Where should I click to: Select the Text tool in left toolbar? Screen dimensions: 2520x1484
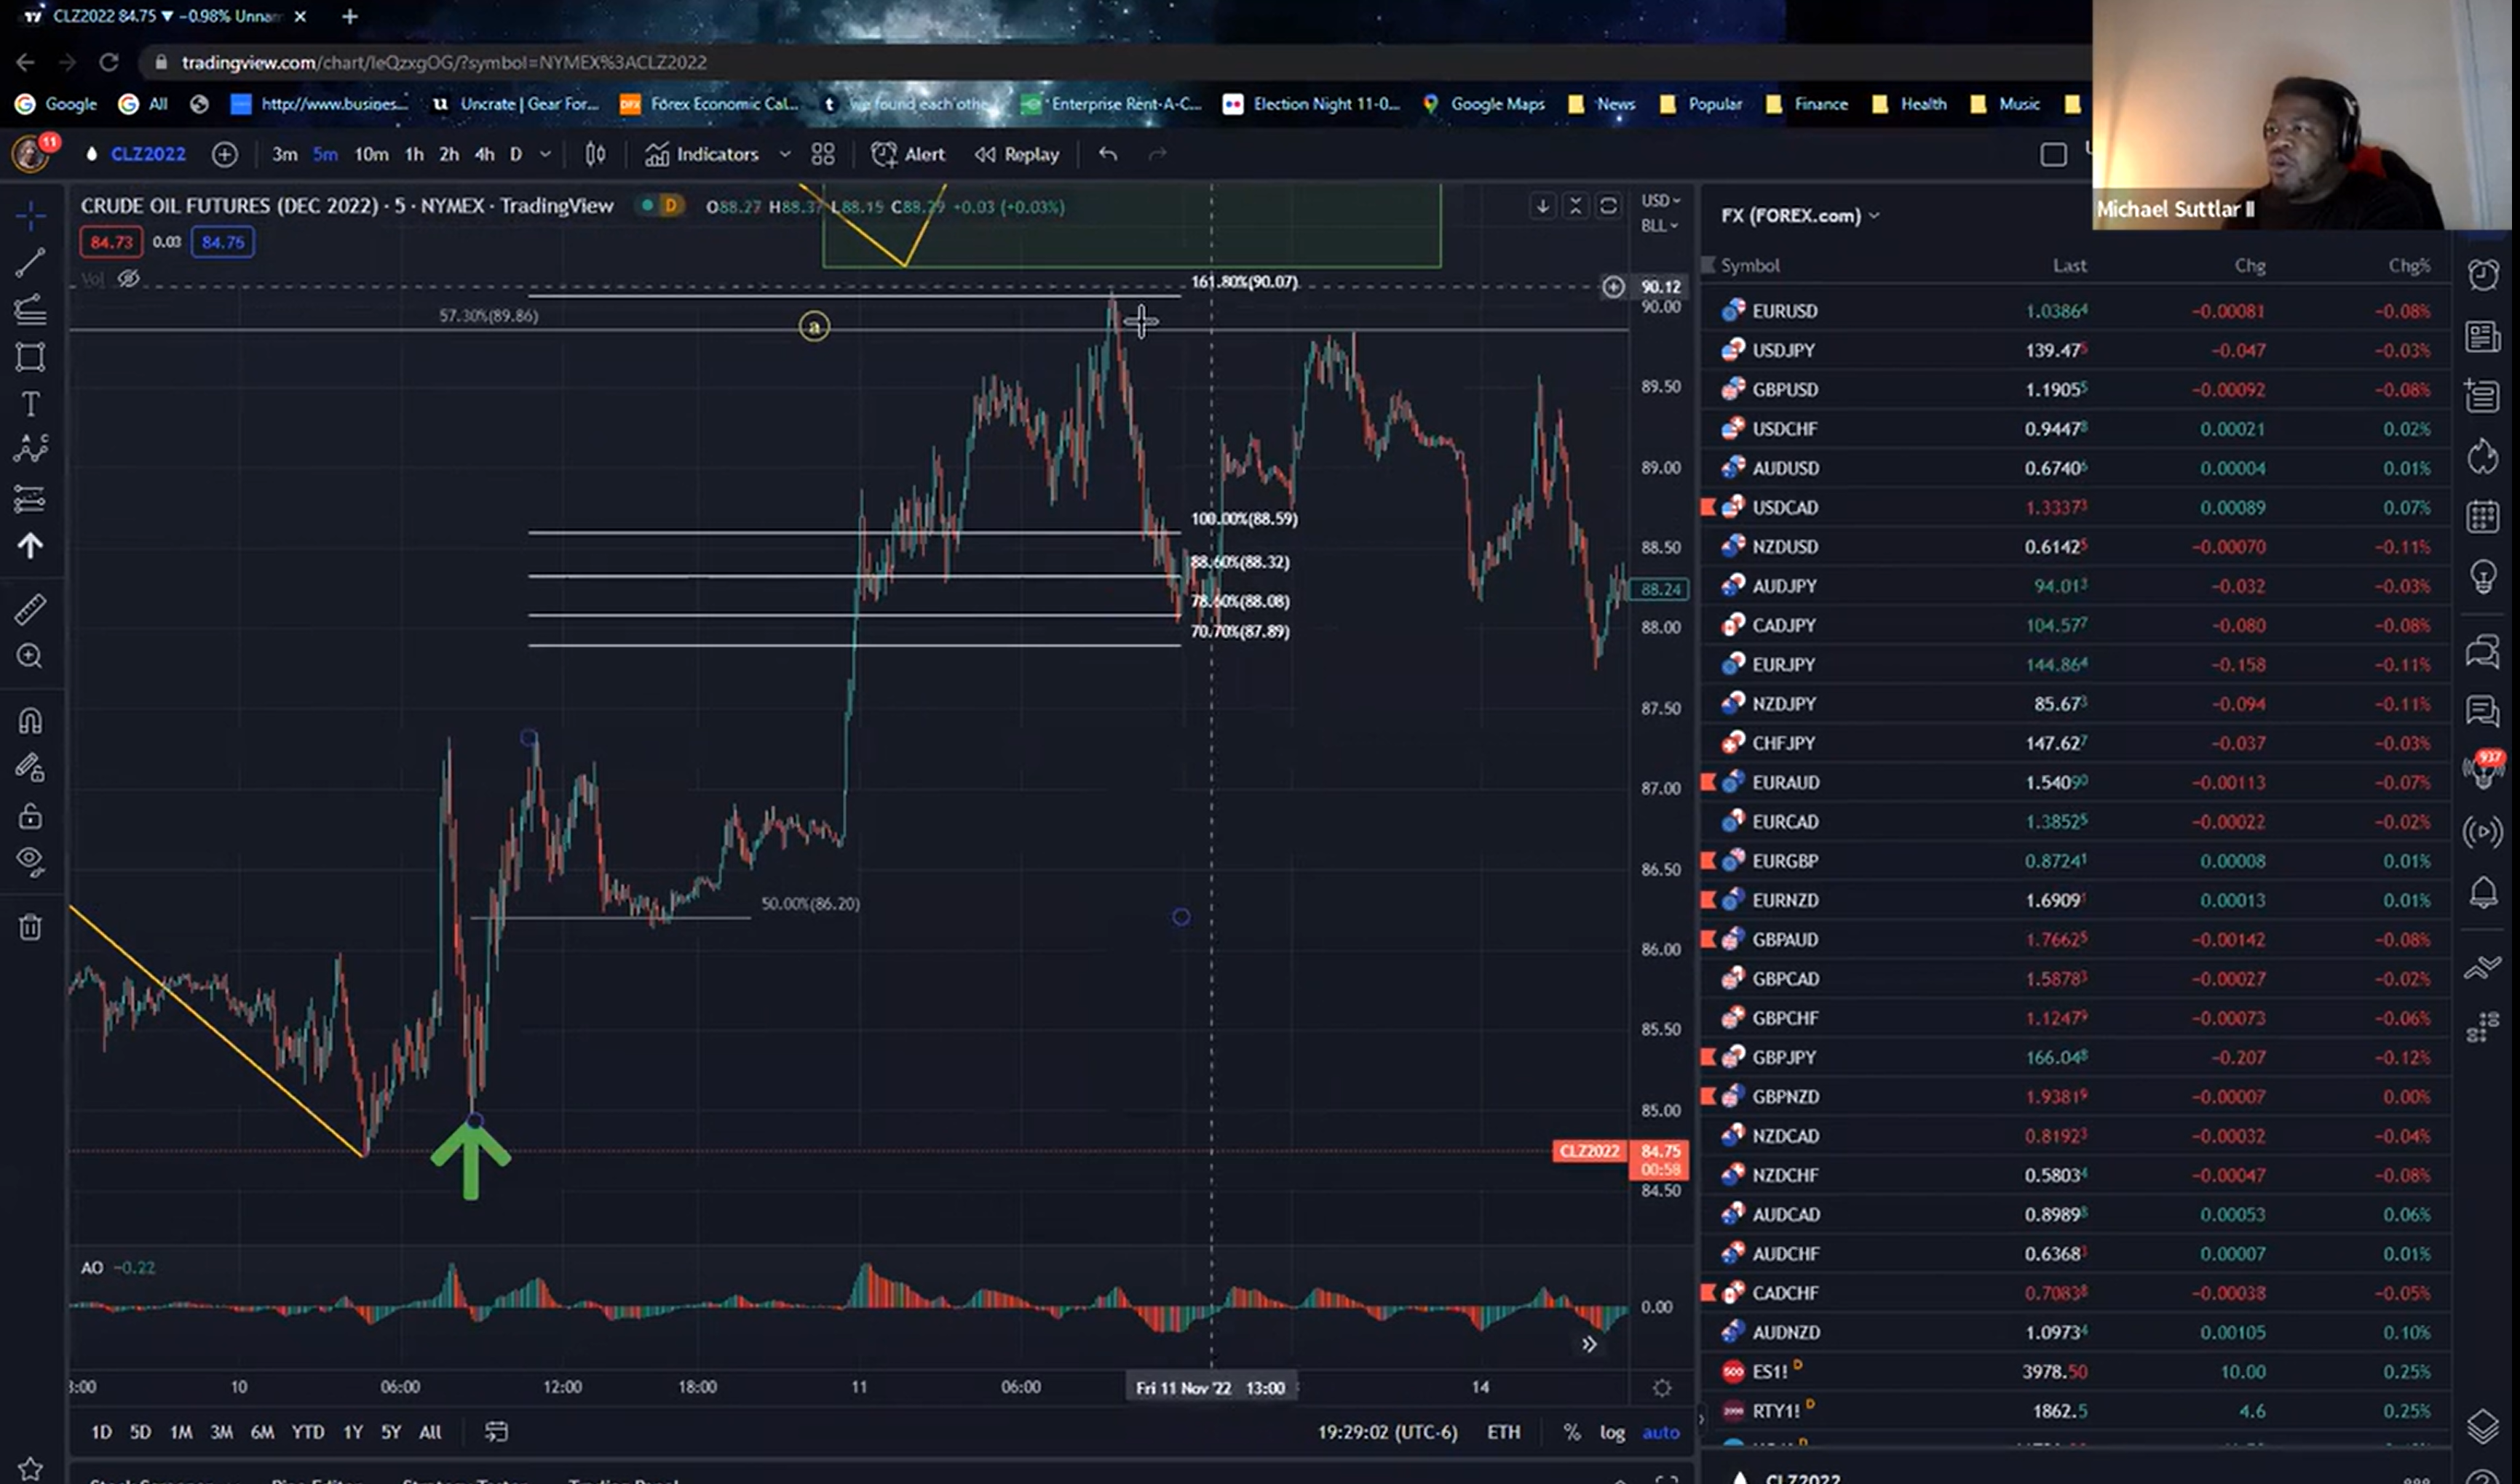[30, 404]
